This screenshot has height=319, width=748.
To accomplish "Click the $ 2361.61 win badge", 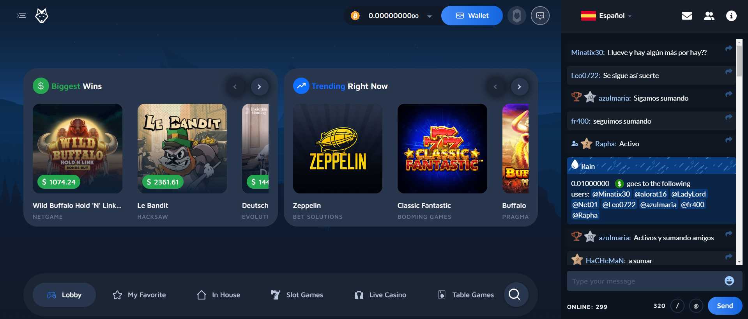I will (163, 182).
